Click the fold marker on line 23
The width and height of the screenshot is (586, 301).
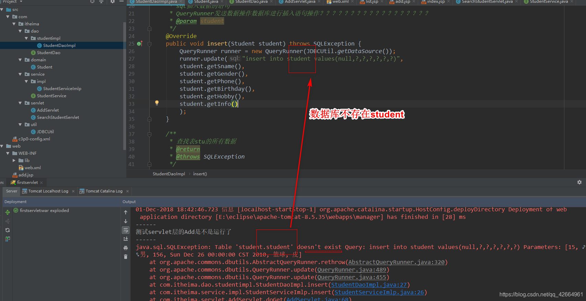click(149, 29)
